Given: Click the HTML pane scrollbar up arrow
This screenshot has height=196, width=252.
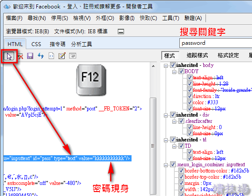Looking at the screenshot, I should 153,66.
